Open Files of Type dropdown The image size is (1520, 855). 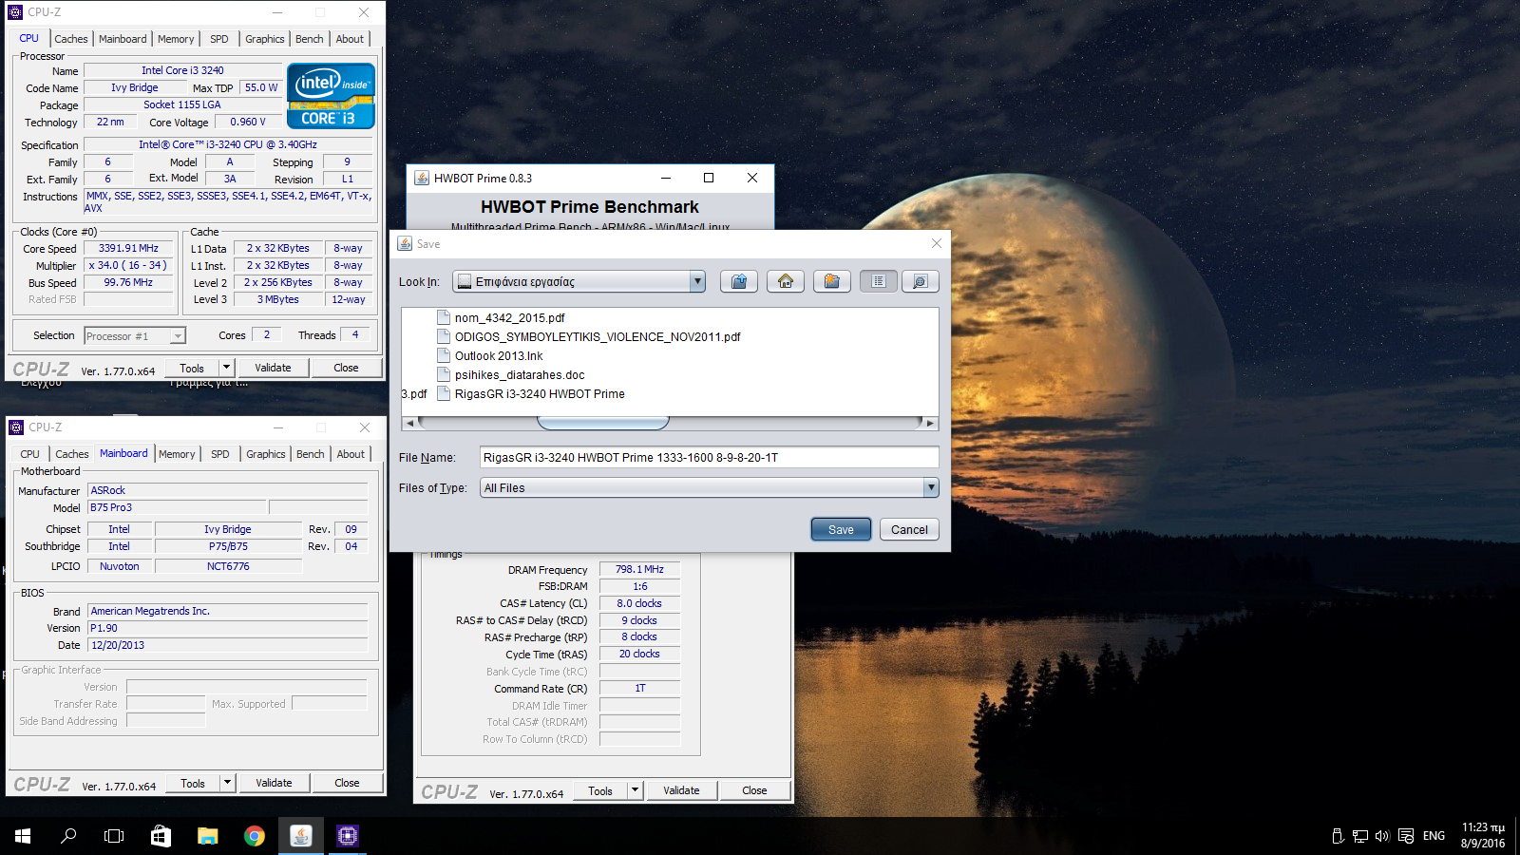(931, 487)
